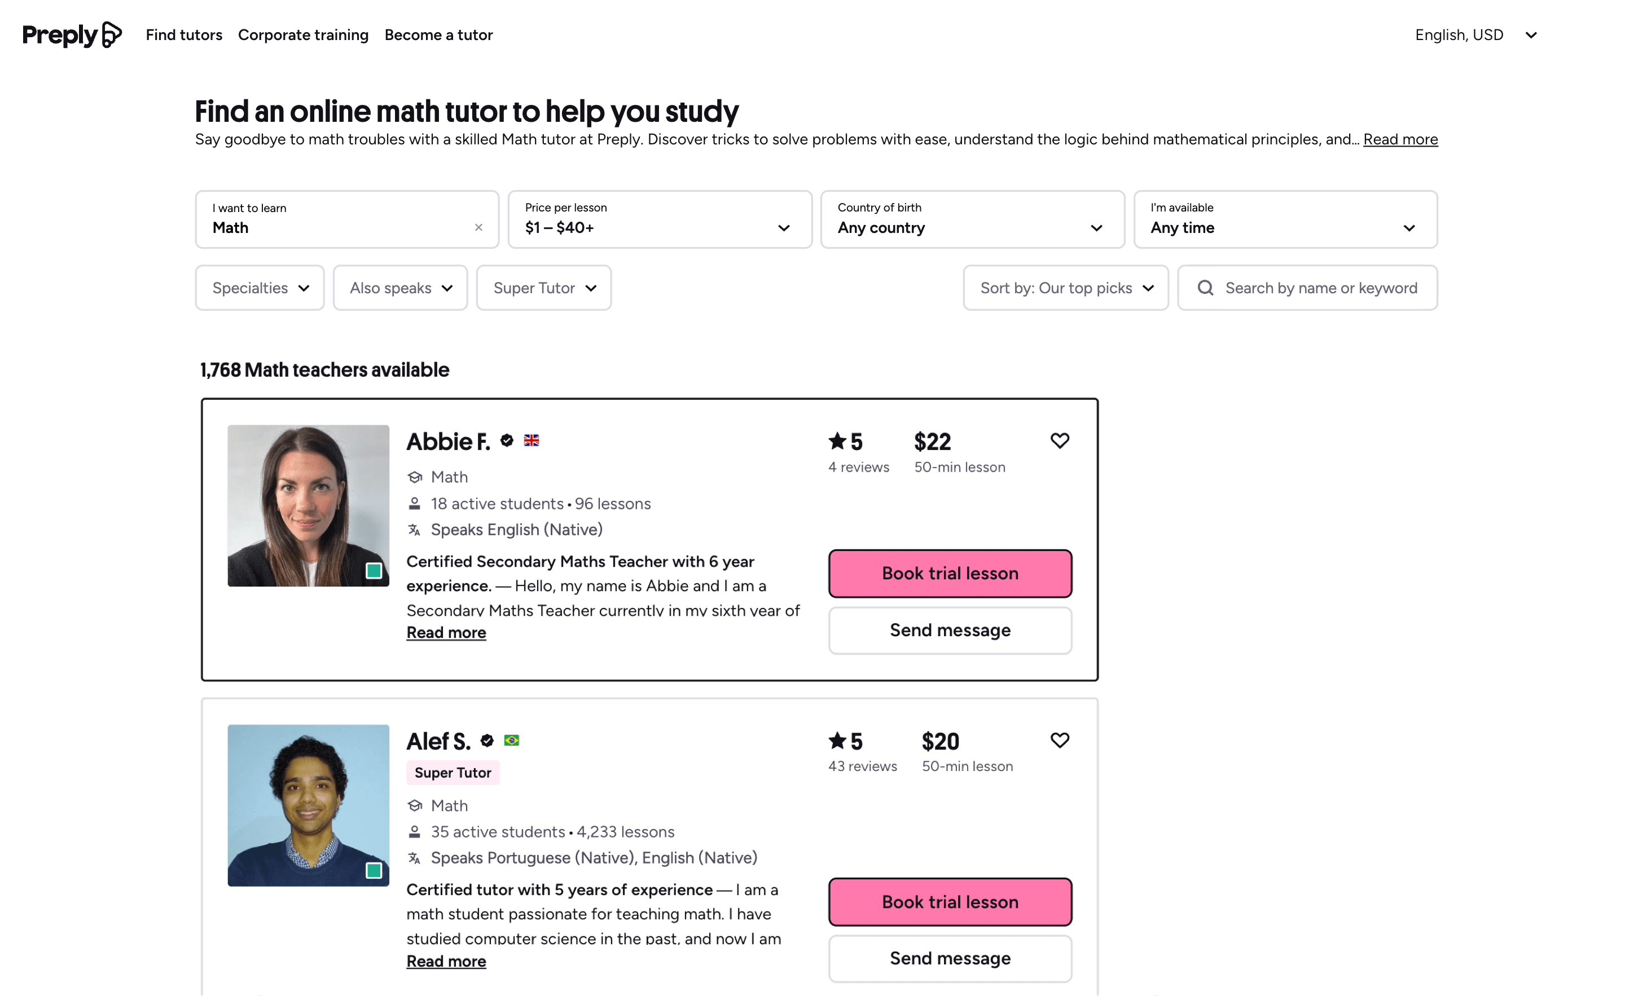1625x996 pixels.
Task: Click the graduation cap icon on Abbie's card
Action: tap(415, 476)
